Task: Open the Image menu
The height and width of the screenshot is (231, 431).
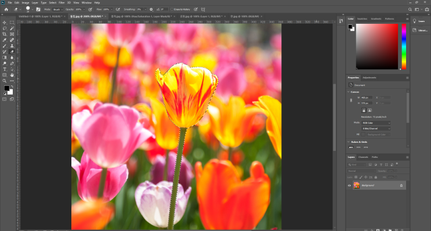Action: click(x=26, y=2)
